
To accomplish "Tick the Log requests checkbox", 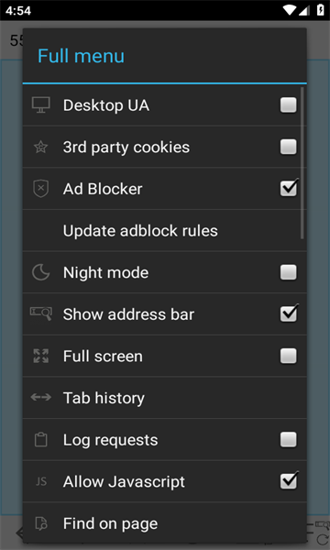I will (x=288, y=439).
